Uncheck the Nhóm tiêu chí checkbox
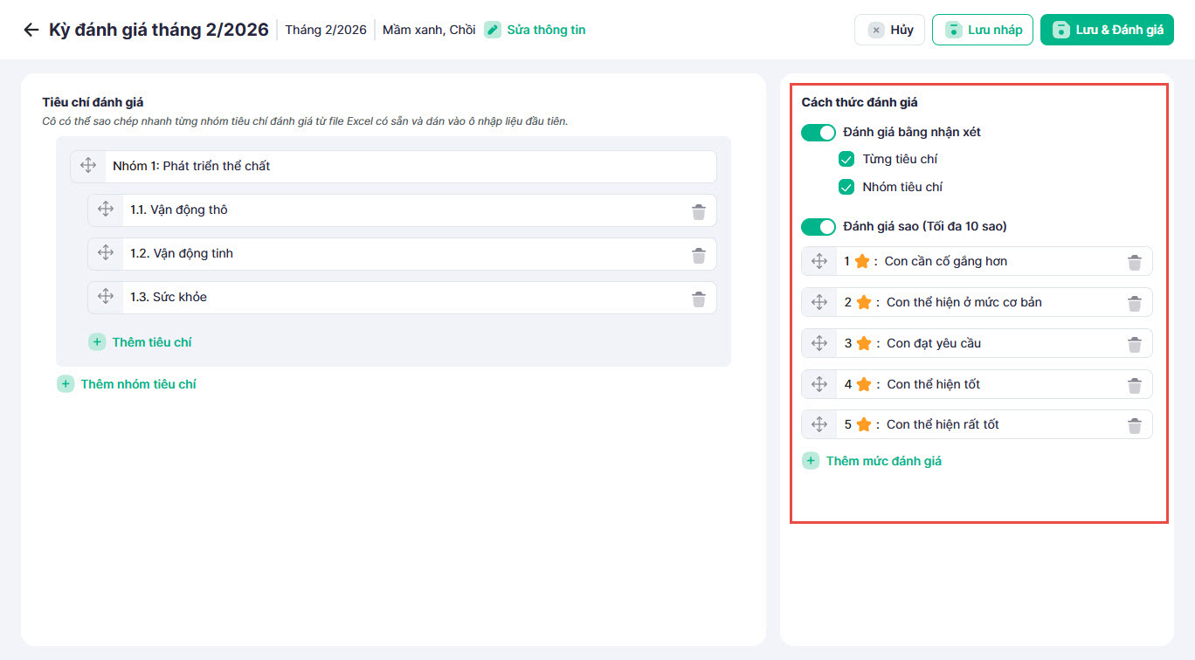Screen dimensions: 1195x660 click(x=846, y=187)
